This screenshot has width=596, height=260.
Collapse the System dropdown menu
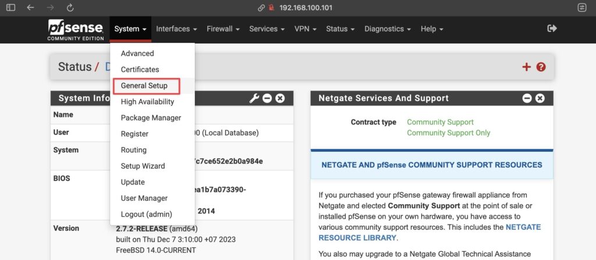[130, 29]
